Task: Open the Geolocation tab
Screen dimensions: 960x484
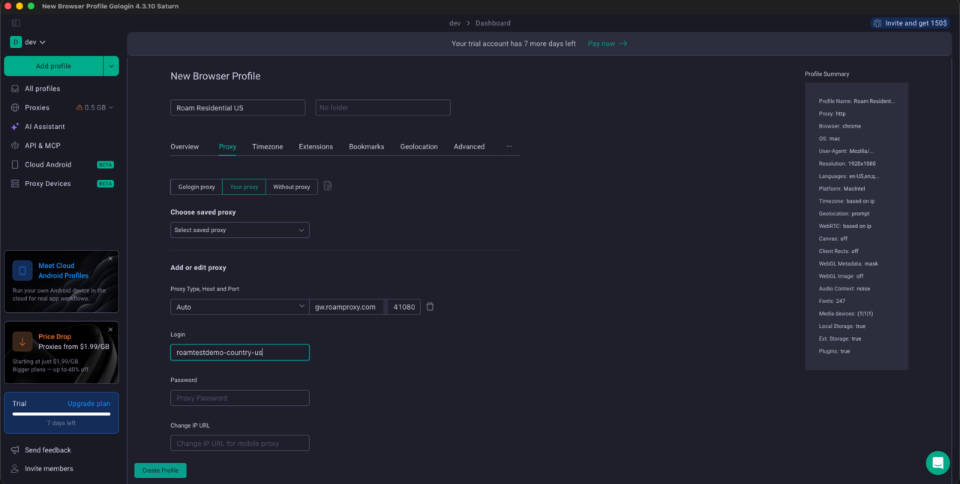Action: pyautogui.click(x=419, y=146)
